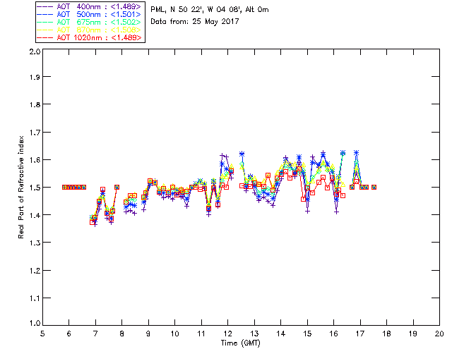452x361 pixels.
Task: Click the red dashed 1020nm legend line
Action: pos(45,37)
